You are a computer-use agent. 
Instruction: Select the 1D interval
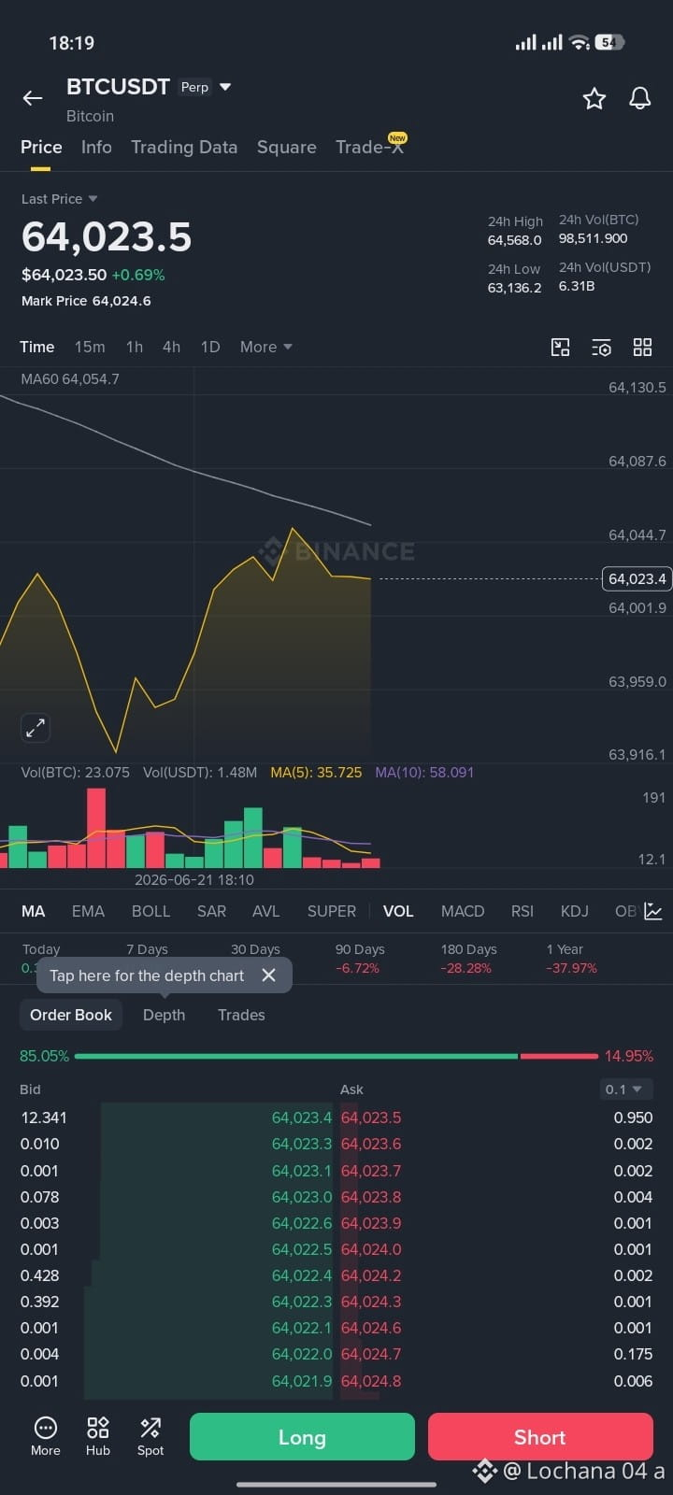pyautogui.click(x=210, y=347)
